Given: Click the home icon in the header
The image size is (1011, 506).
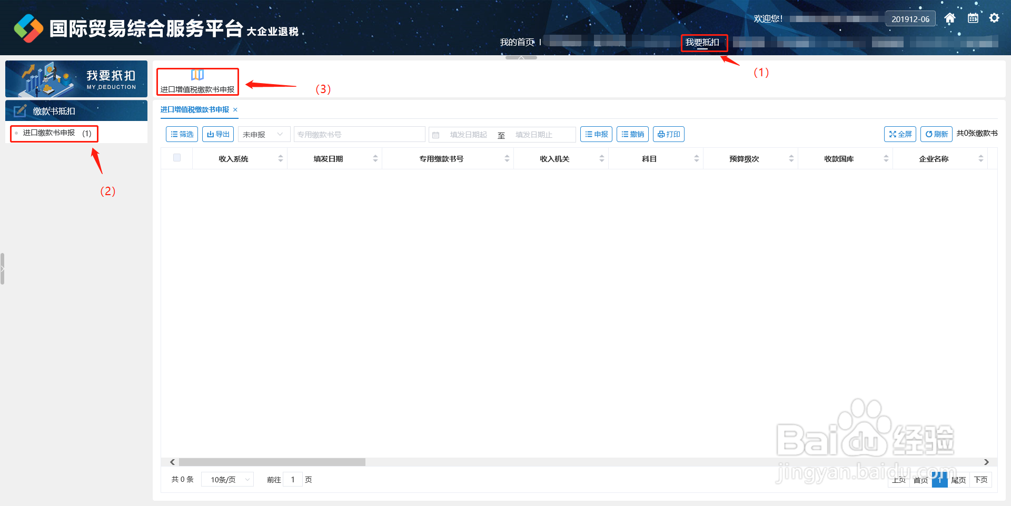Looking at the screenshot, I should pyautogui.click(x=950, y=17).
